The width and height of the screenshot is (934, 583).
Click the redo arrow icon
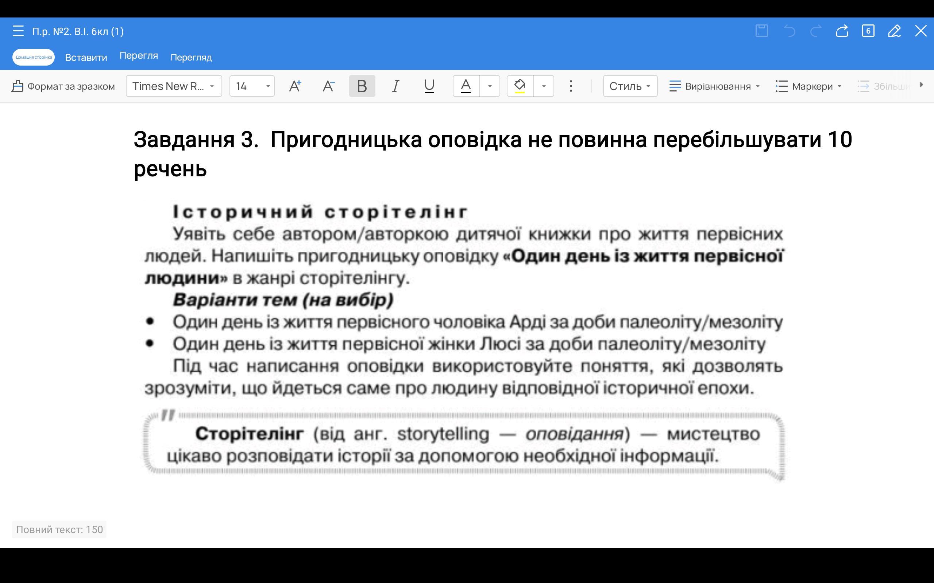coord(815,31)
